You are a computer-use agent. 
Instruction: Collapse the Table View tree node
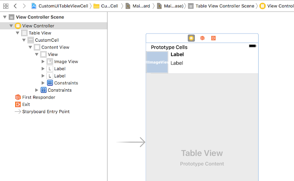coord(17,33)
